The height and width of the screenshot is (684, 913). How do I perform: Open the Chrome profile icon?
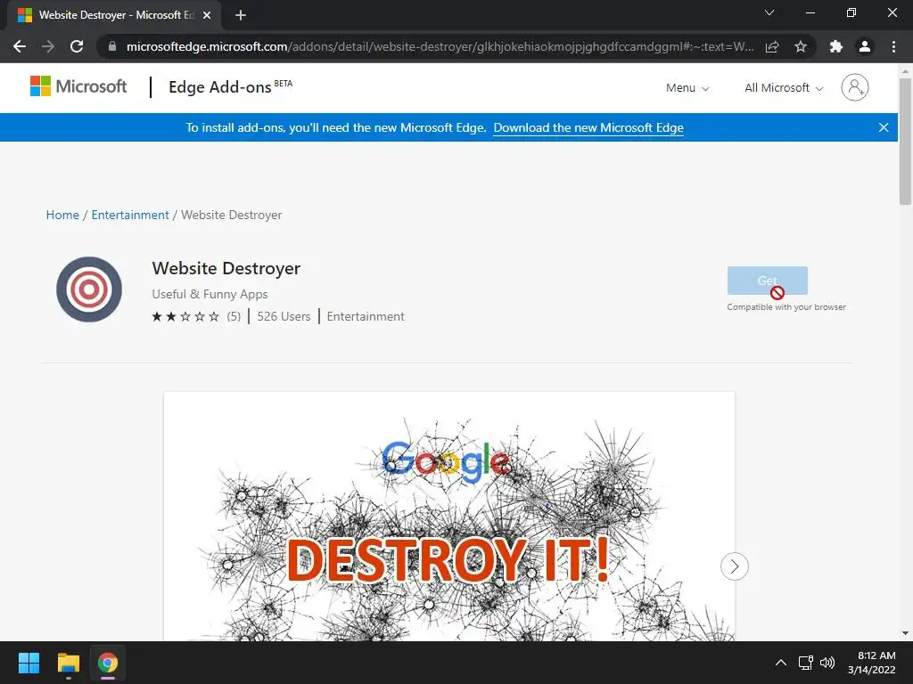pos(865,46)
